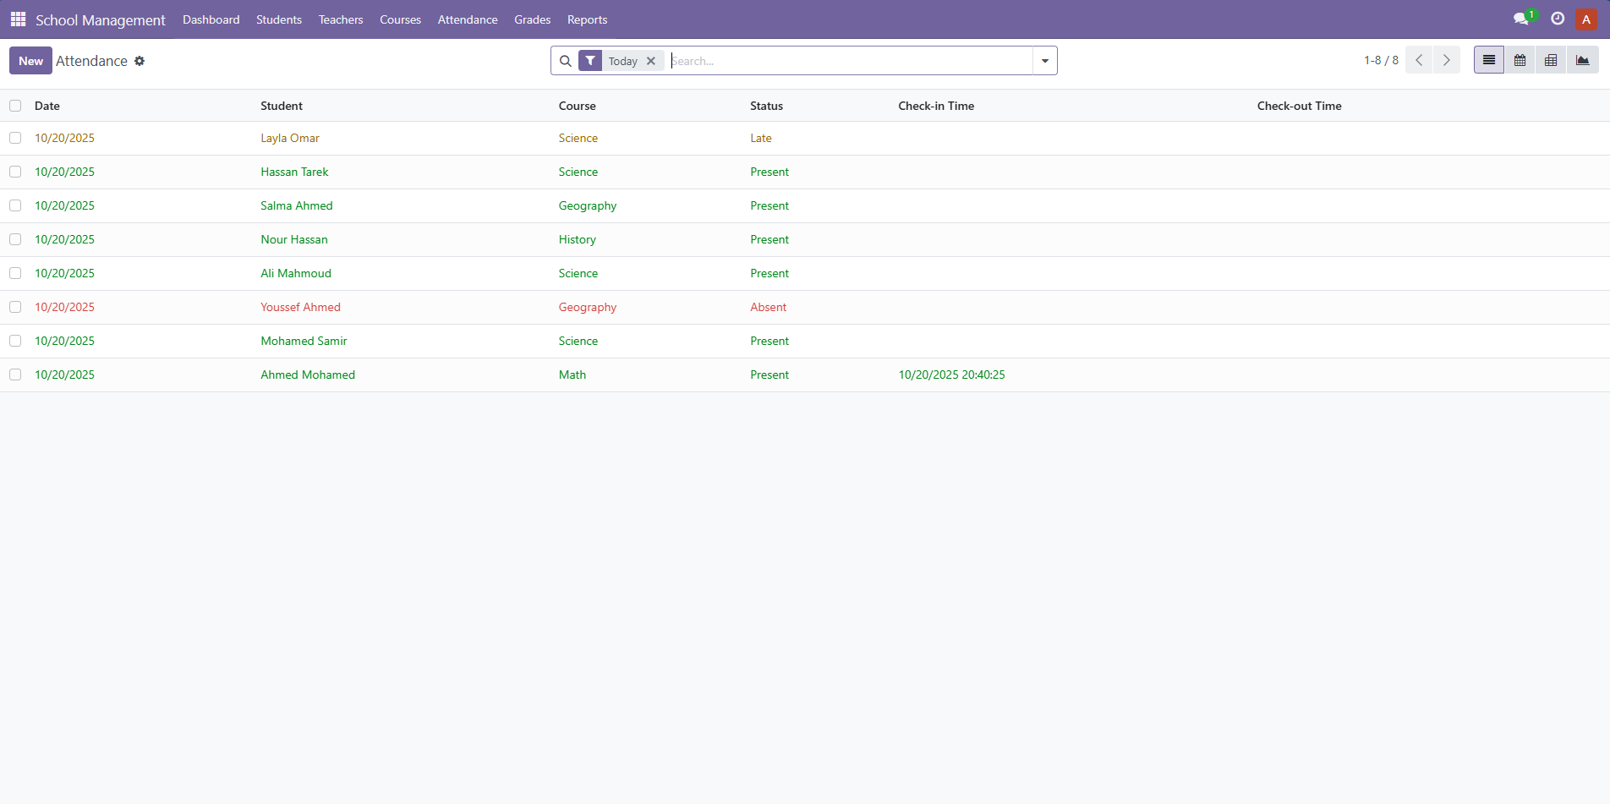
Task: Open the user avatar menu
Action: (1586, 19)
